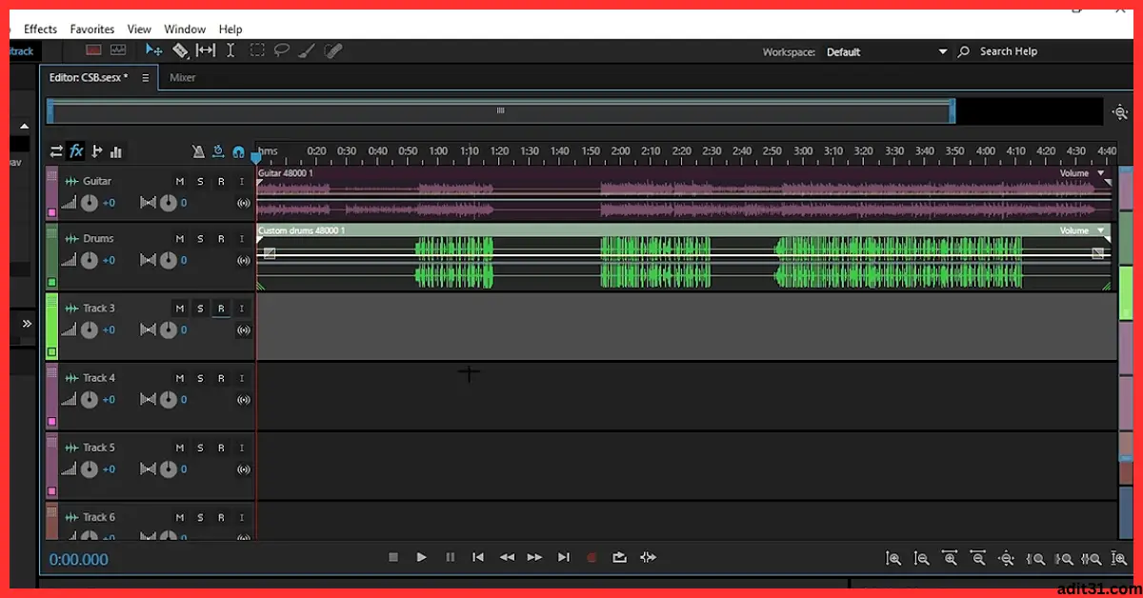Click the Loop Playback transport control
Viewport: 1143px width, 598px height.
click(620, 557)
